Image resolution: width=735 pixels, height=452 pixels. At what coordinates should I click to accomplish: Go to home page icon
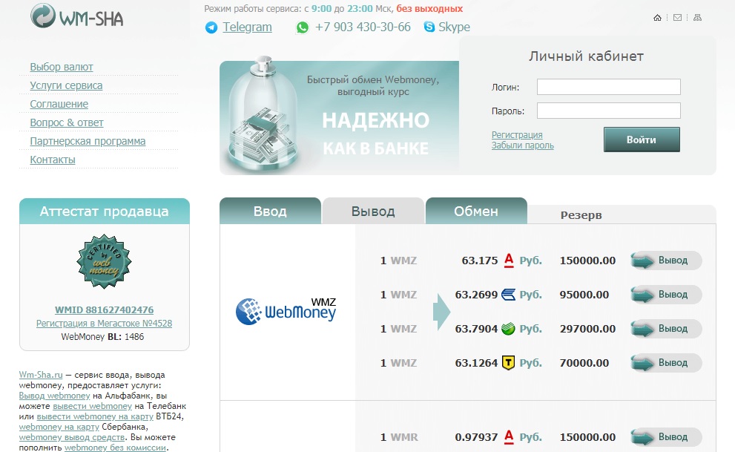tap(657, 18)
